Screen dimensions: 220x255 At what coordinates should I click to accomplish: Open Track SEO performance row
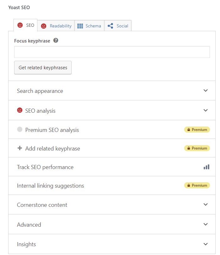(x=45, y=167)
